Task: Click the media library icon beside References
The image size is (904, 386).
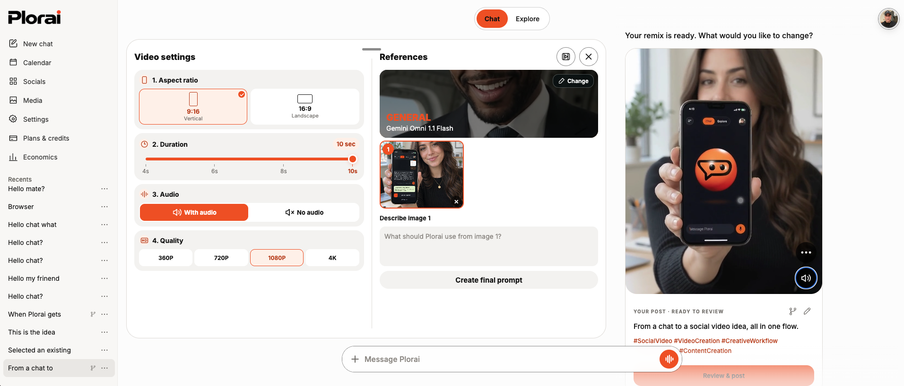Action: coord(566,57)
